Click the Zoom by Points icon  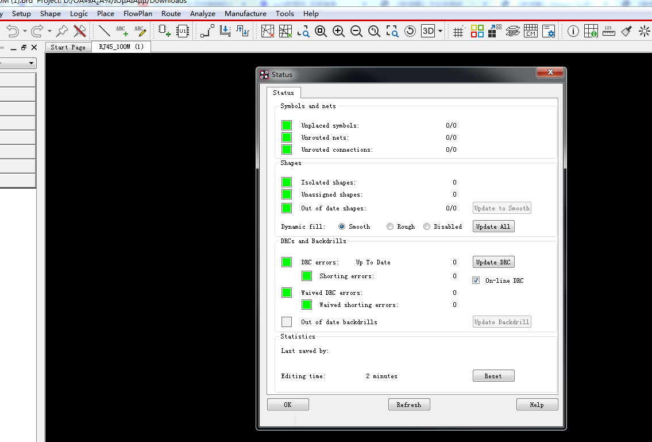[303, 31]
